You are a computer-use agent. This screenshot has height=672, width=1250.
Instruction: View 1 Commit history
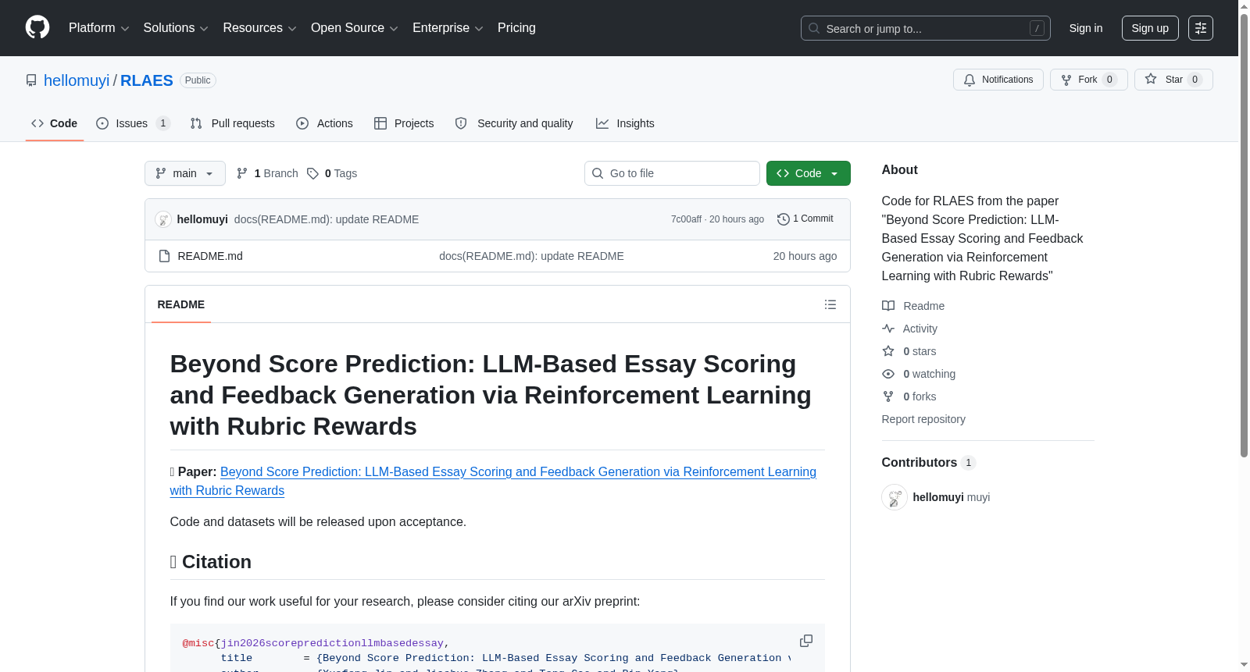coord(805,219)
